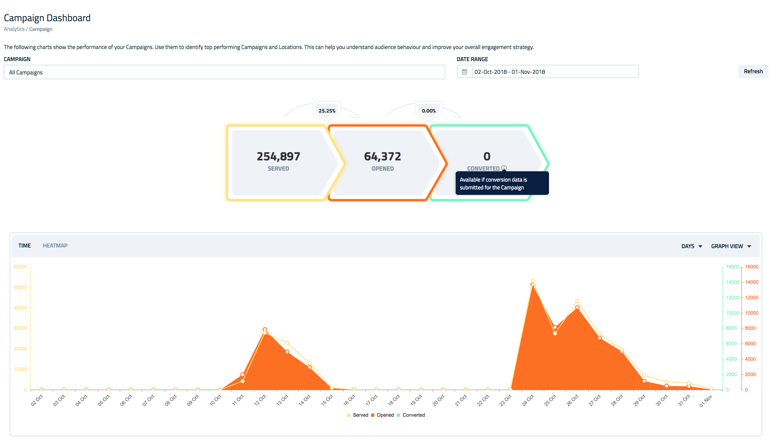Image resolution: width=772 pixels, height=440 pixels.
Task: Open the GRAPH VIEW dropdown
Action: tap(727, 246)
